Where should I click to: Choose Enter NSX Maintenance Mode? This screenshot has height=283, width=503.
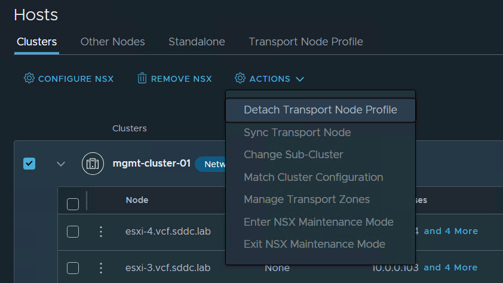(318, 222)
